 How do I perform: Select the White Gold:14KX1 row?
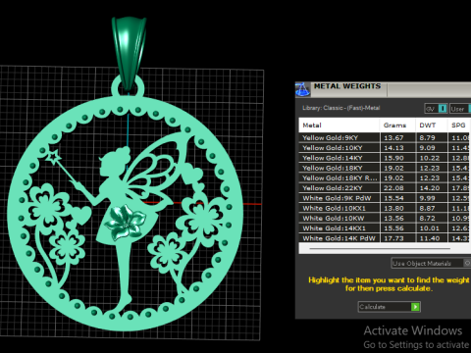385,228
